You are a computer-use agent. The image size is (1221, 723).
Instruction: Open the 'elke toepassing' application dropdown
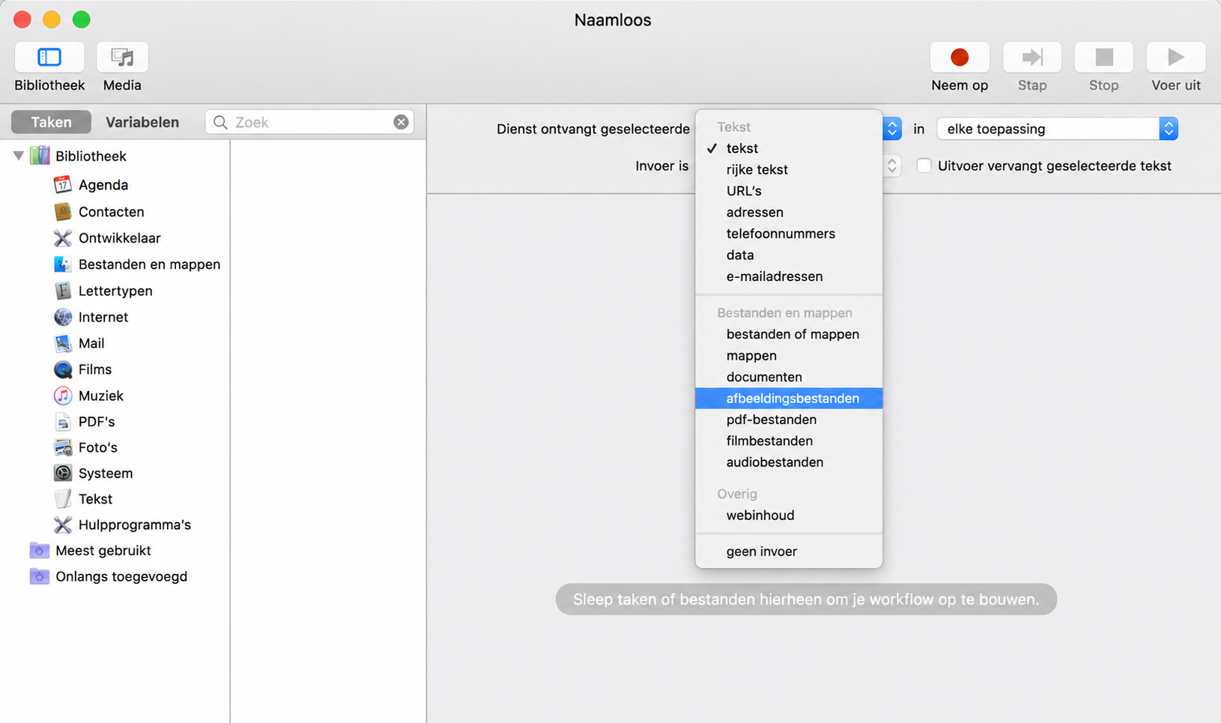click(1057, 129)
